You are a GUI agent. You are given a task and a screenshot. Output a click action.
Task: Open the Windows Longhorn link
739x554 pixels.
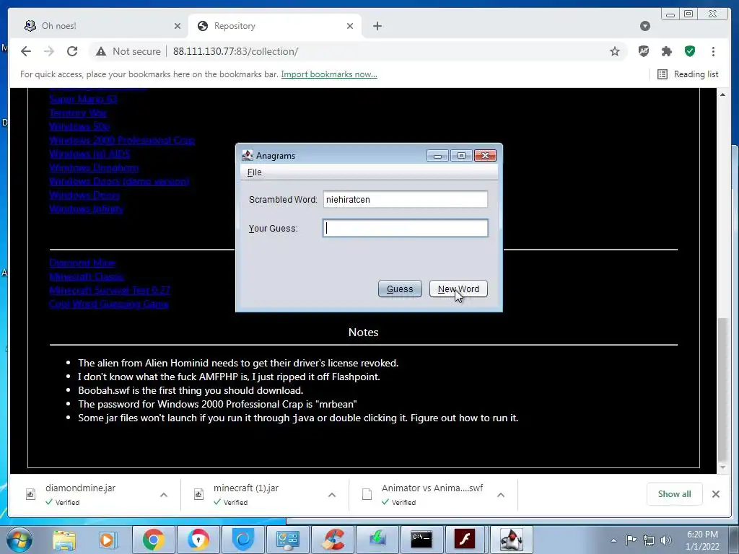pyautogui.click(x=94, y=167)
